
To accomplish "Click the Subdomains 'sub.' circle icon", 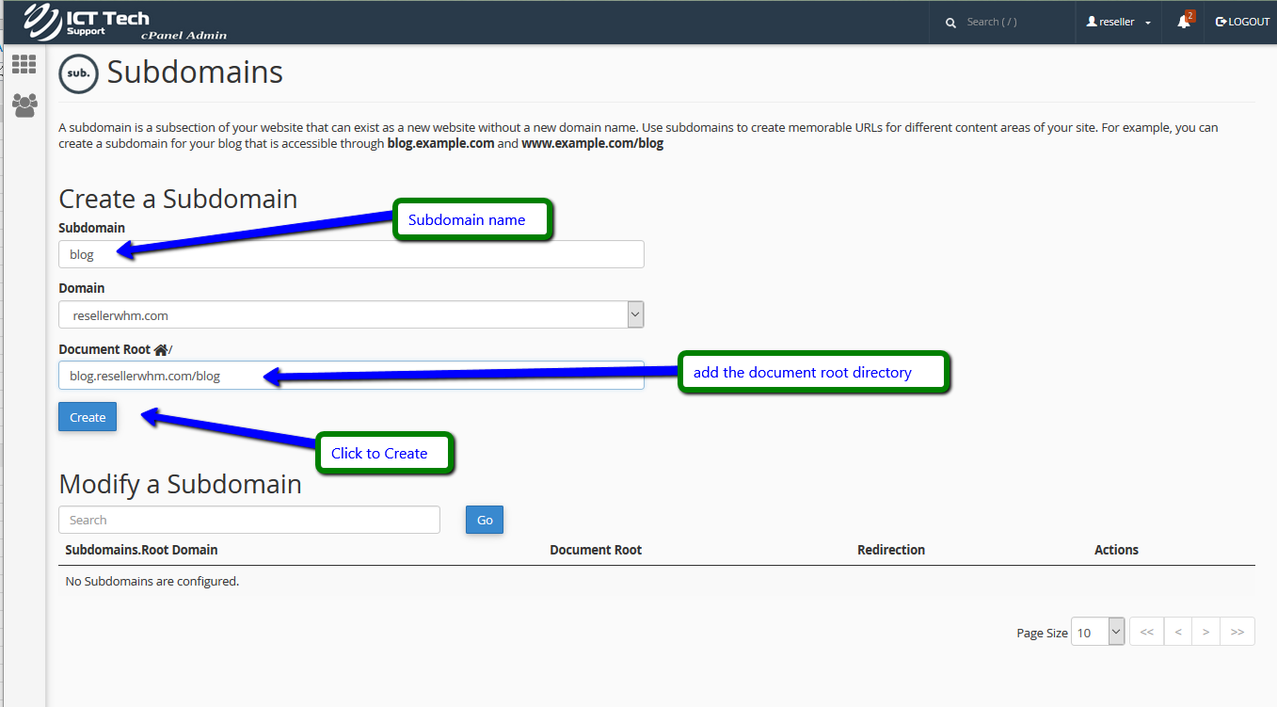I will [78, 73].
